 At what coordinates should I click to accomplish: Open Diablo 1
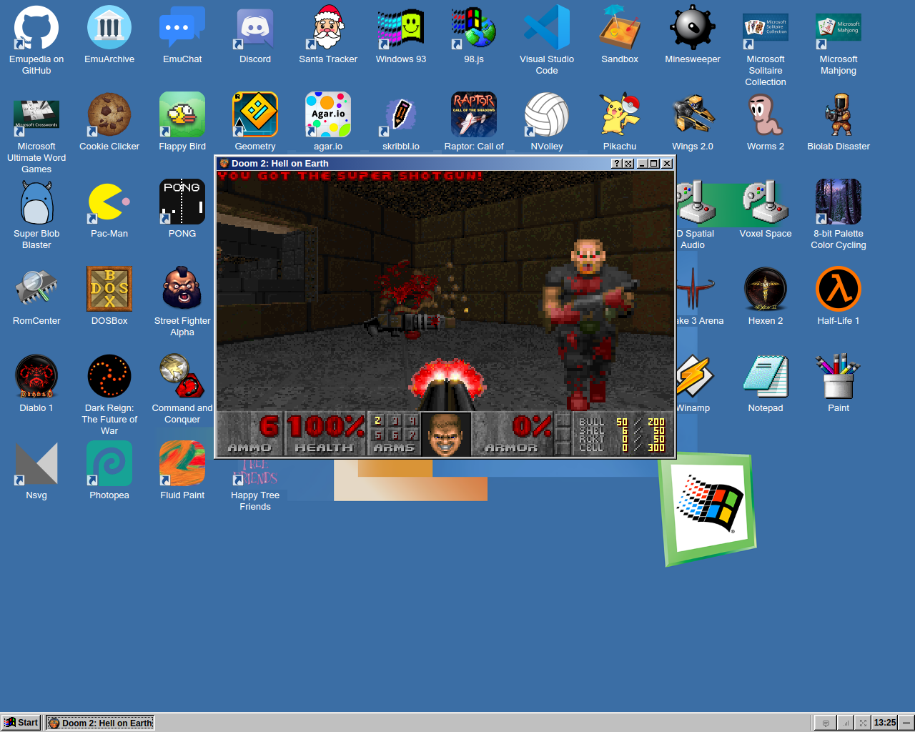point(36,376)
